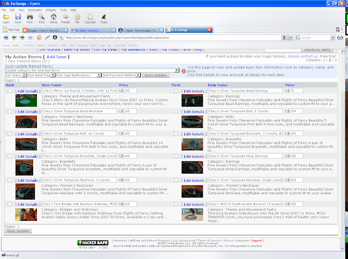This screenshot has height=259, width=348.
Task: Go forward with the green right arrow
Action: (22, 38)
